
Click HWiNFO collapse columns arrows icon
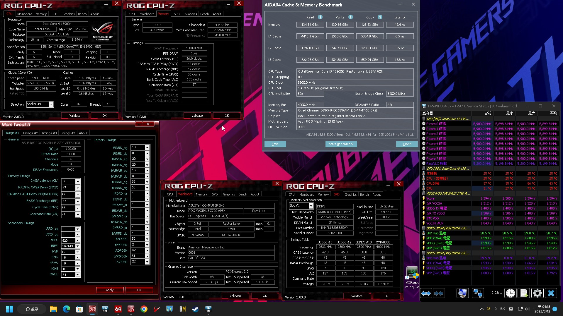[439, 293]
